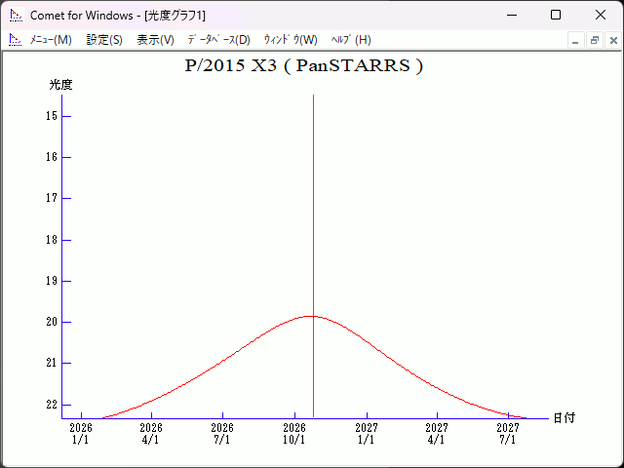
Task: Expand the ウィンドウ(W) window menu
Action: 291,40
